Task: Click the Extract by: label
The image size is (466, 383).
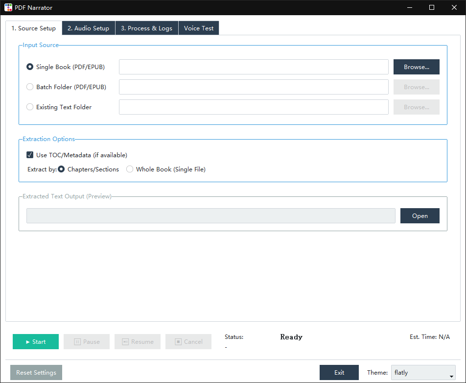Action: pos(42,169)
